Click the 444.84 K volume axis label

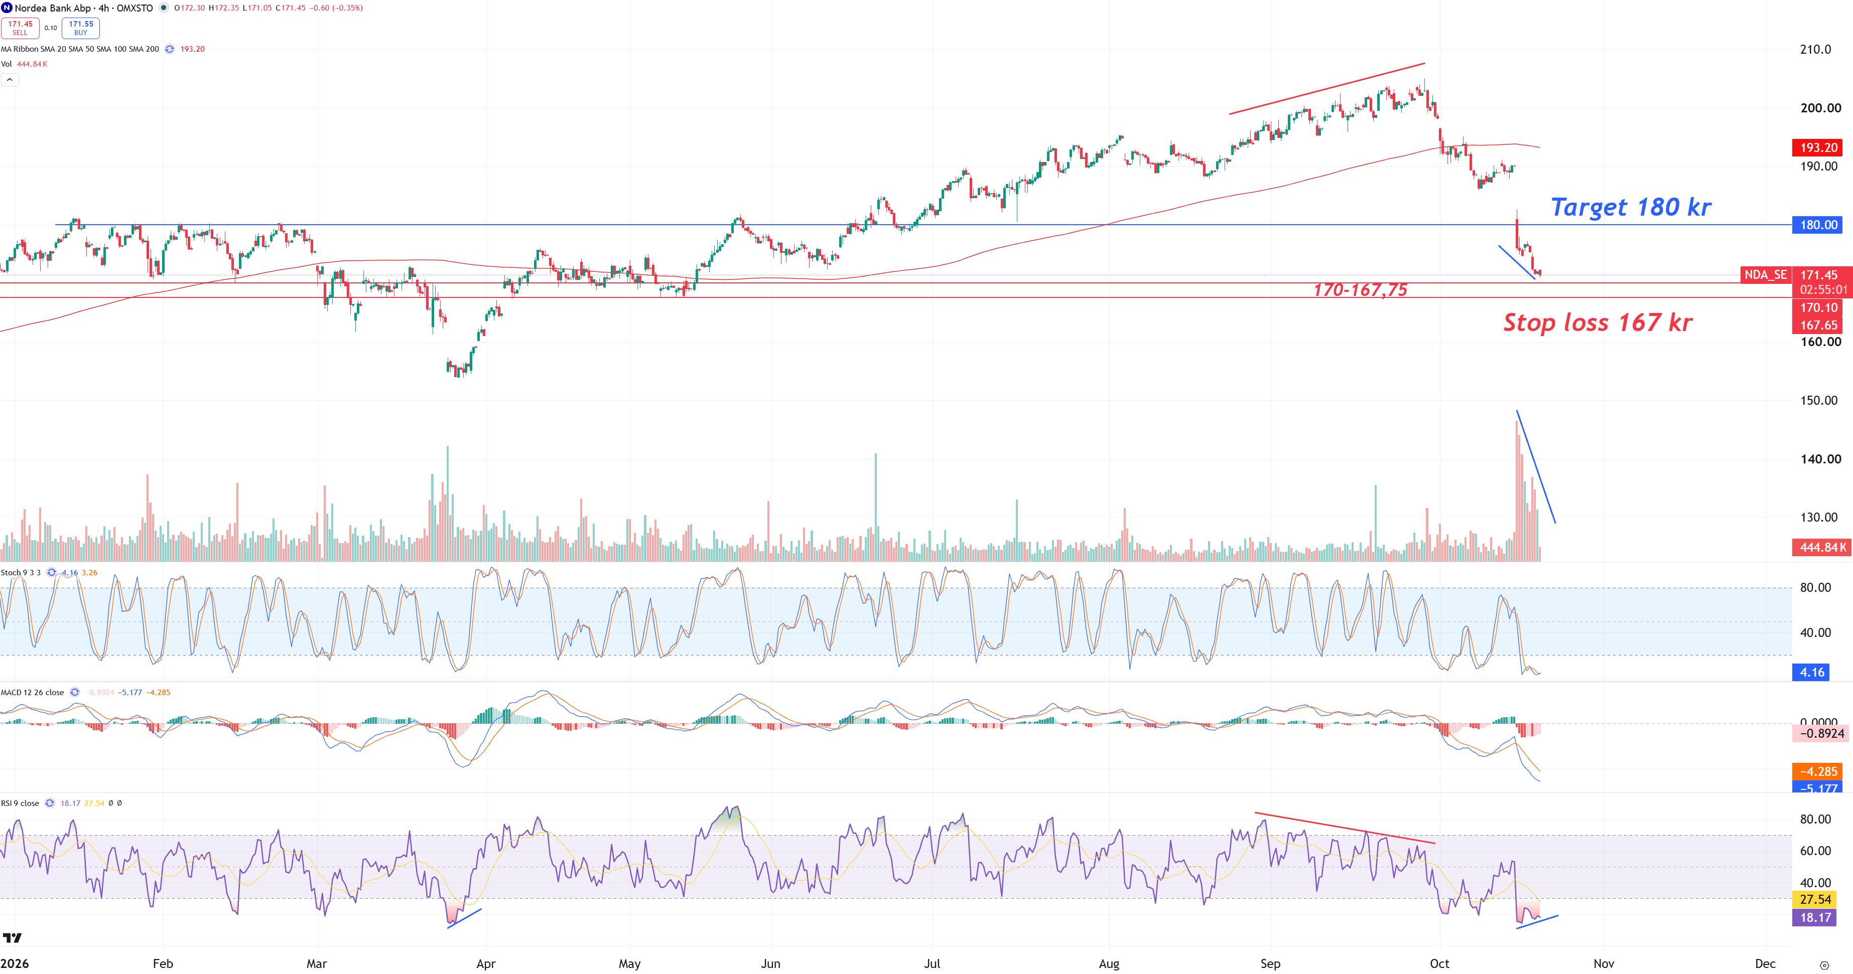click(x=1821, y=547)
